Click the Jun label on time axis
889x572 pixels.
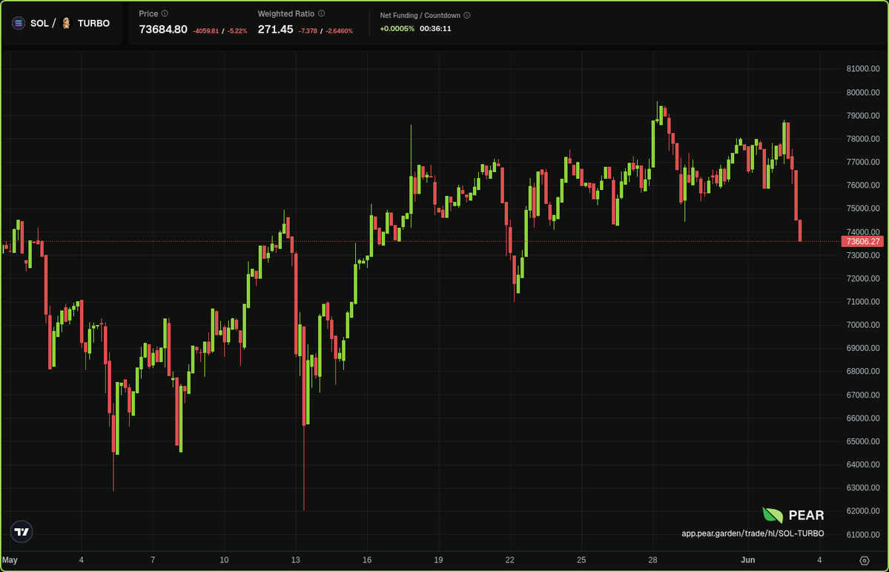(748, 560)
